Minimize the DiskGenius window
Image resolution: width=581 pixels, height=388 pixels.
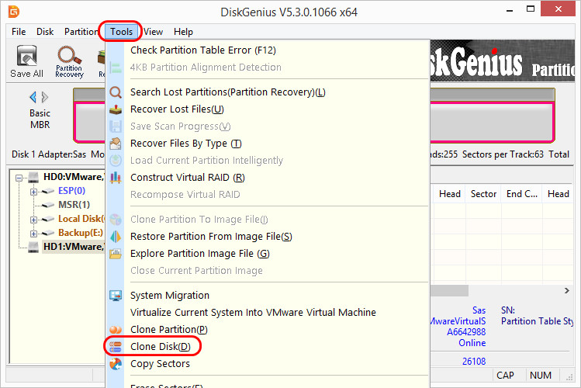click(x=510, y=10)
